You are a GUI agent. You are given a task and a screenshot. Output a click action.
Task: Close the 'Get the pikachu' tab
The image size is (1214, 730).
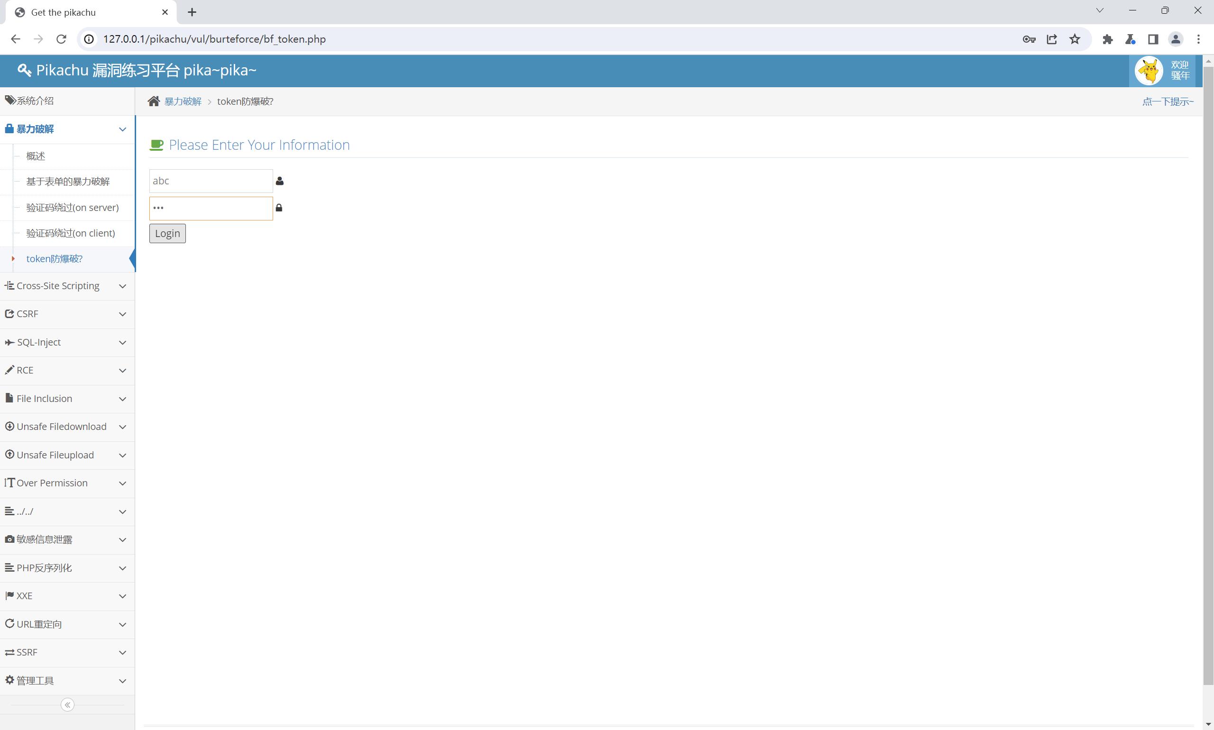[165, 12]
